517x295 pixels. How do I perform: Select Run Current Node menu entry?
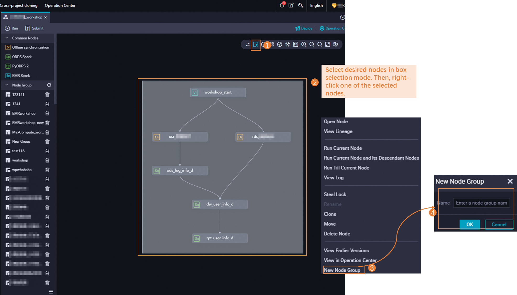(343, 148)
